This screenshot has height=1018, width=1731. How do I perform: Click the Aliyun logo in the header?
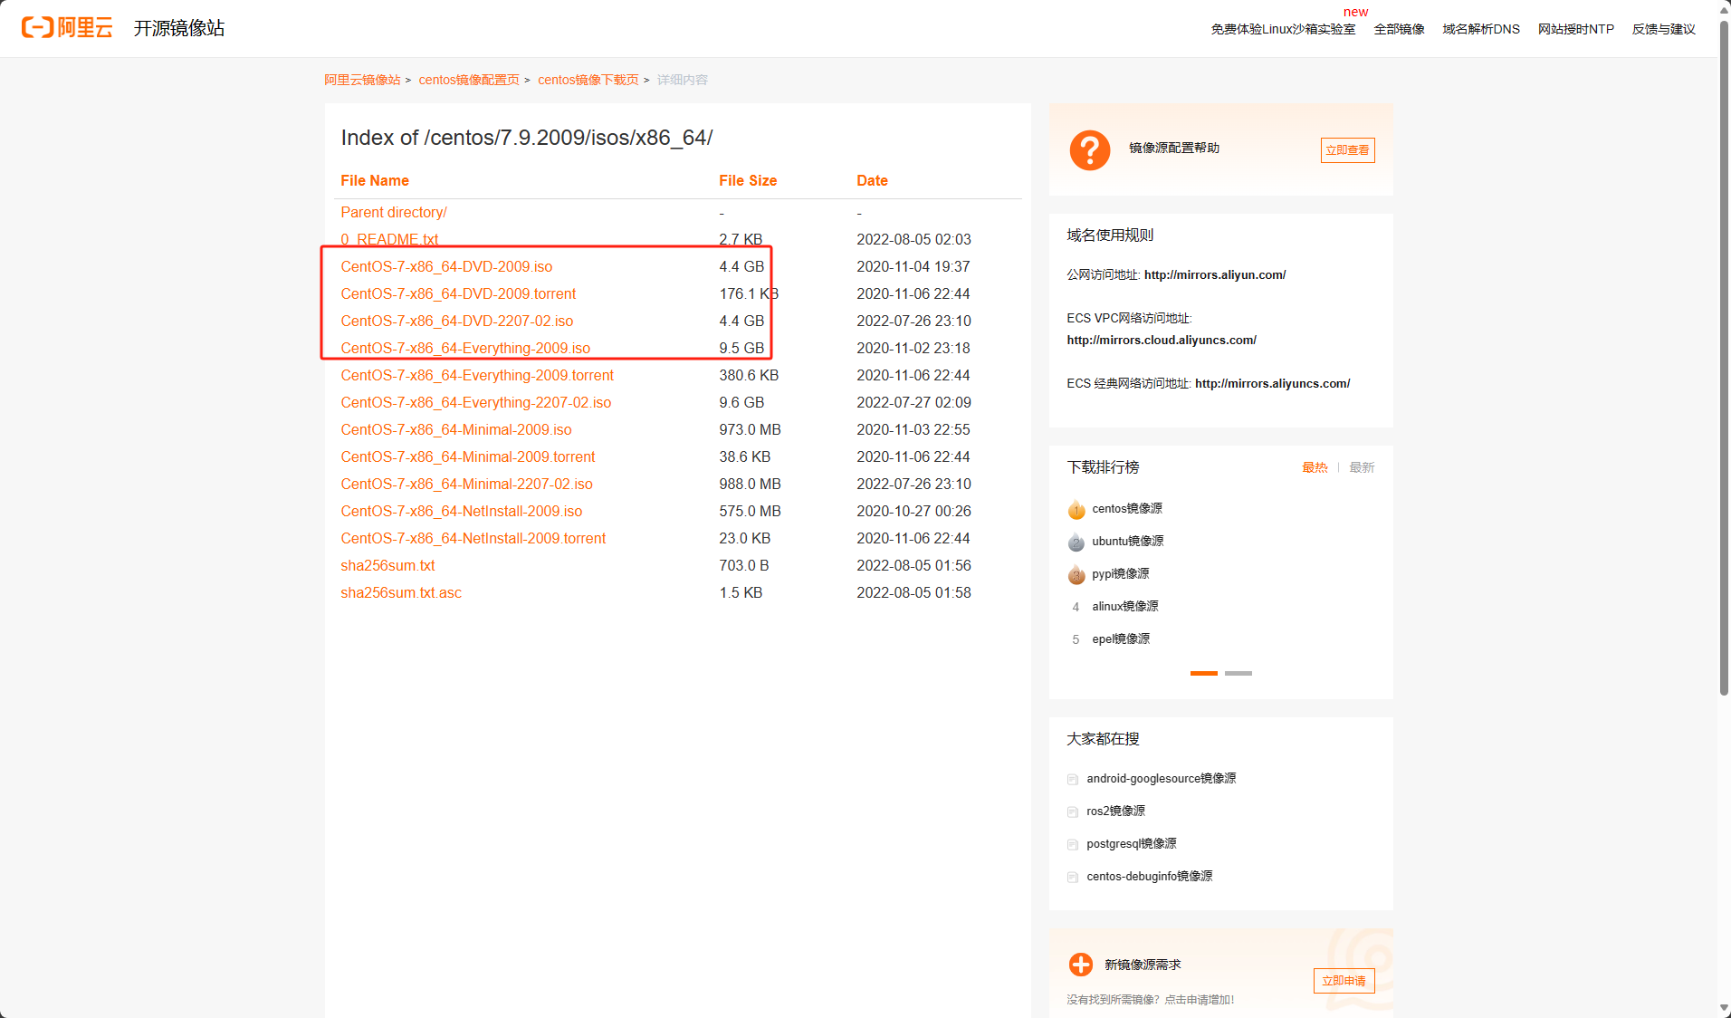point(67,27)
